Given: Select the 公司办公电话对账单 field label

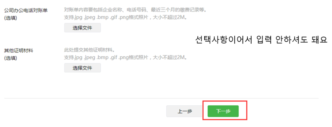Looking at the screenshot, I should tap(26, 11).
